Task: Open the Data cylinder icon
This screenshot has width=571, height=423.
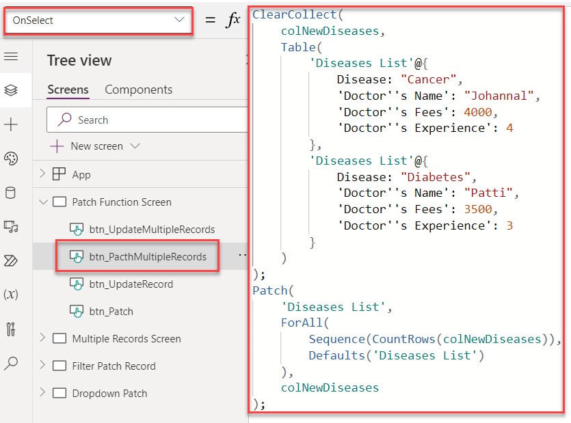Action: click(11, 193)
